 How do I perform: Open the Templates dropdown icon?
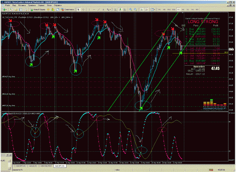point(153,9)
